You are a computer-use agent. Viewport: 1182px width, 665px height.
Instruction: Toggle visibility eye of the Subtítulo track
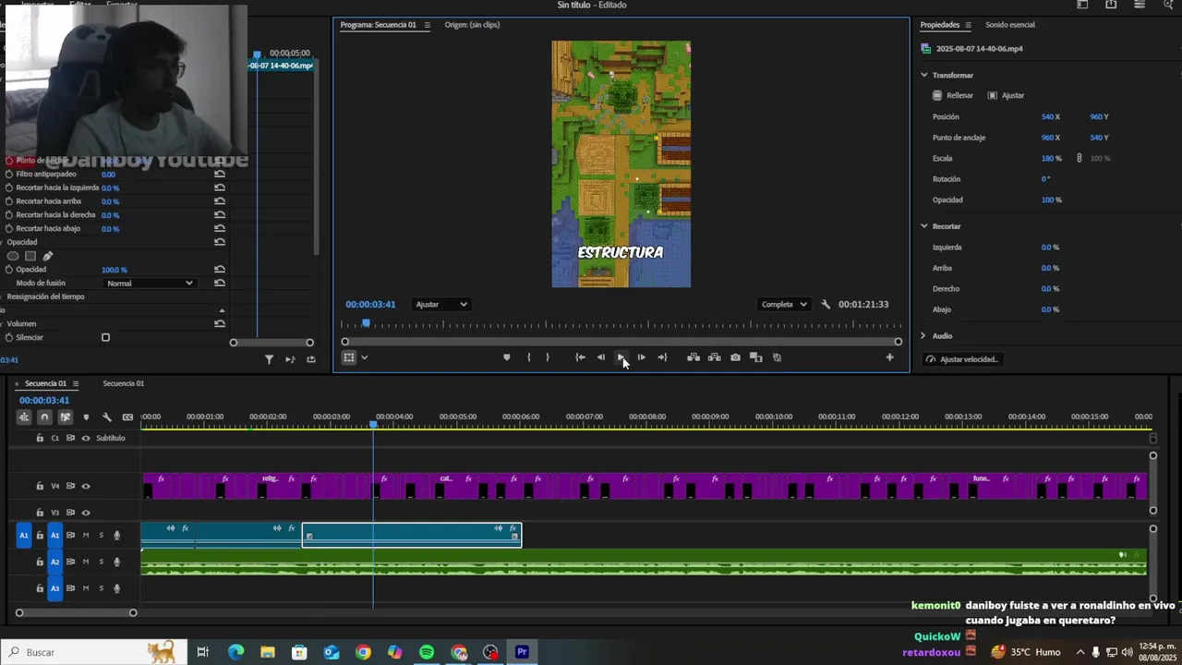(86, 438)
